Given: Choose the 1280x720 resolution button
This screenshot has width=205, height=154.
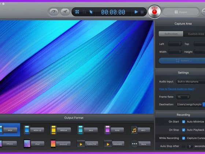Looking at the screenshot, I should click(x=91, y=144).
